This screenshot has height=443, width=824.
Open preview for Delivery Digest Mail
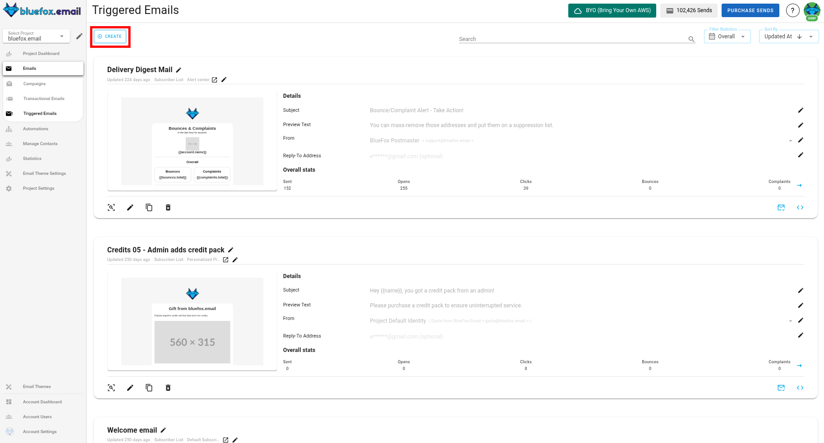[111, 207]
